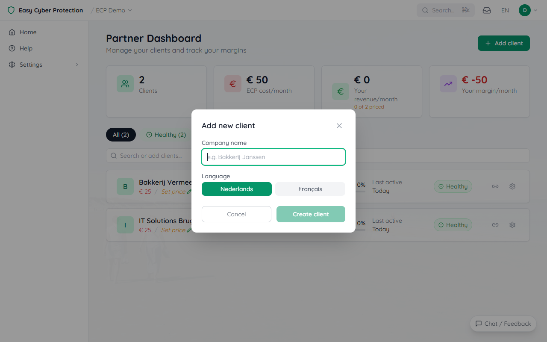Expand the Settings sidebar submenu
This screenshot has width=547, height=342.
[76, 65]
